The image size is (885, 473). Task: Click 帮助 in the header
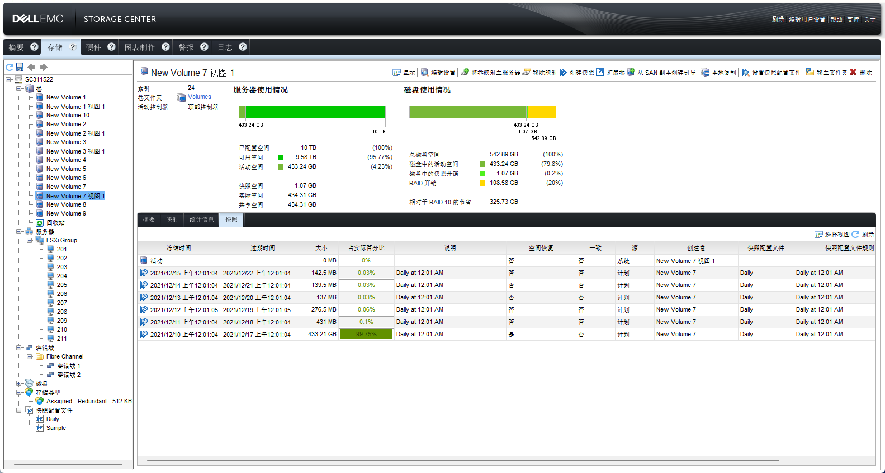pyautogui.click(x=836, y=20)
